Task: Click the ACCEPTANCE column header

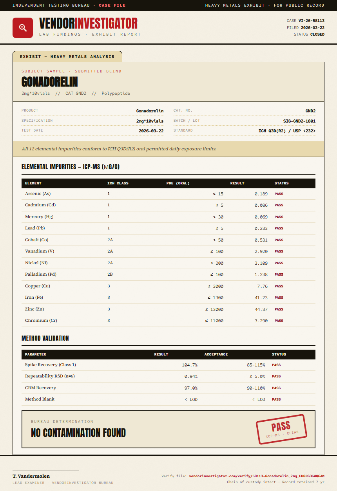Action: [216, 354]
